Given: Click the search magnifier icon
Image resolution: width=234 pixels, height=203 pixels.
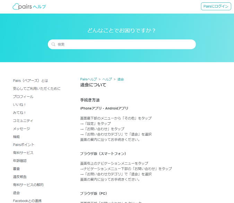Looking at the screenshot, I should [53, 44].
